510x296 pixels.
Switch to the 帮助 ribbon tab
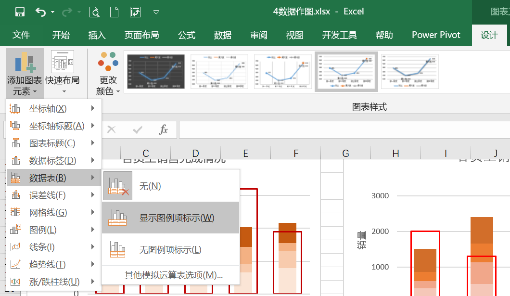point(384,35)
